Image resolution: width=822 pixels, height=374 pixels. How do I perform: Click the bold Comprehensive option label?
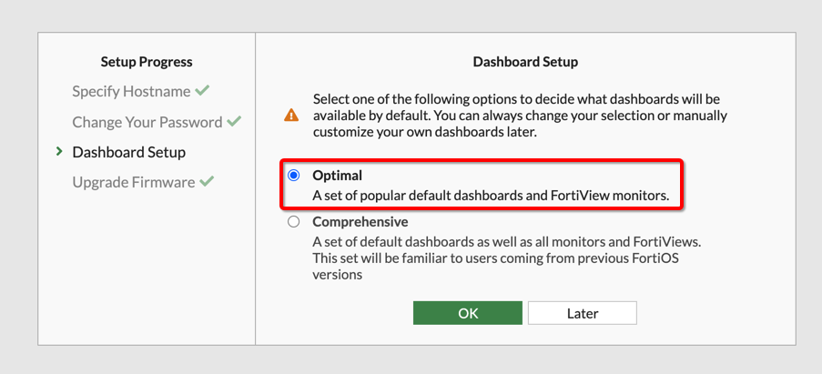[360, 221]
